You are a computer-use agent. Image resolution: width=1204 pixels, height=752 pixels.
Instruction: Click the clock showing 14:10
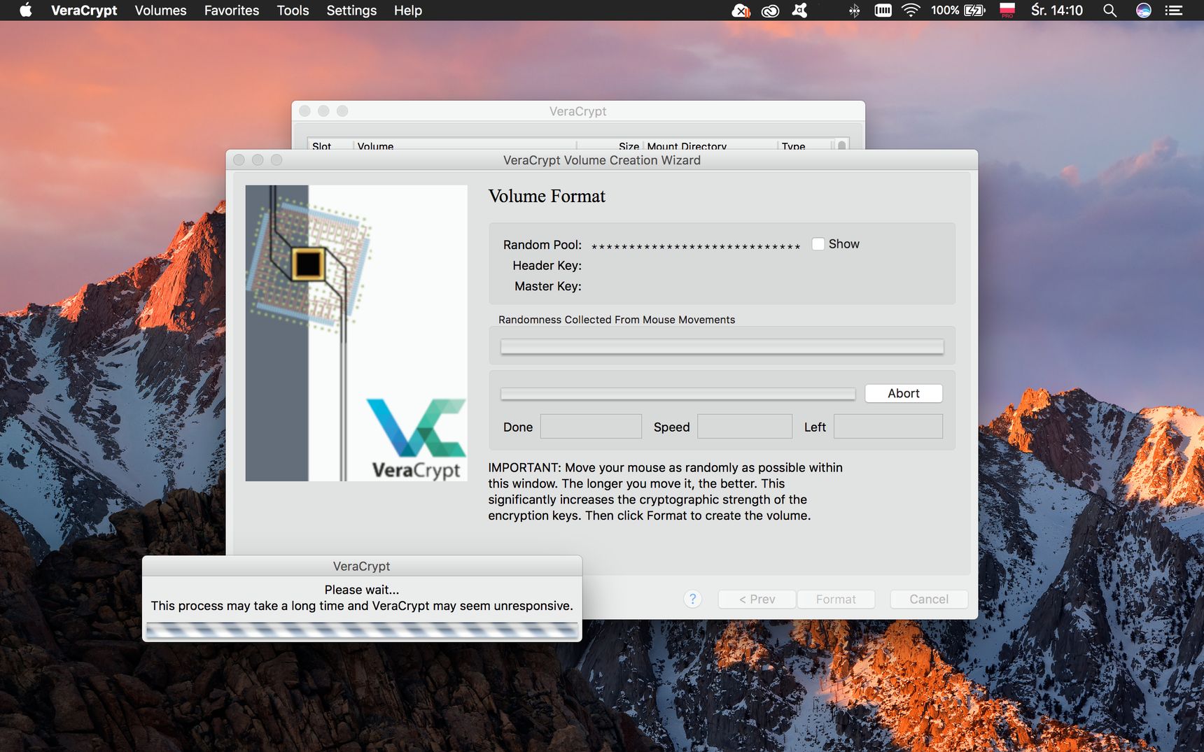pos(1057,10)
